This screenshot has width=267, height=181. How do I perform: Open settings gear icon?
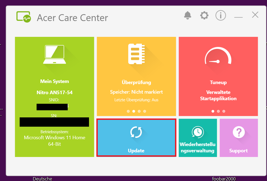pos(204,16)
